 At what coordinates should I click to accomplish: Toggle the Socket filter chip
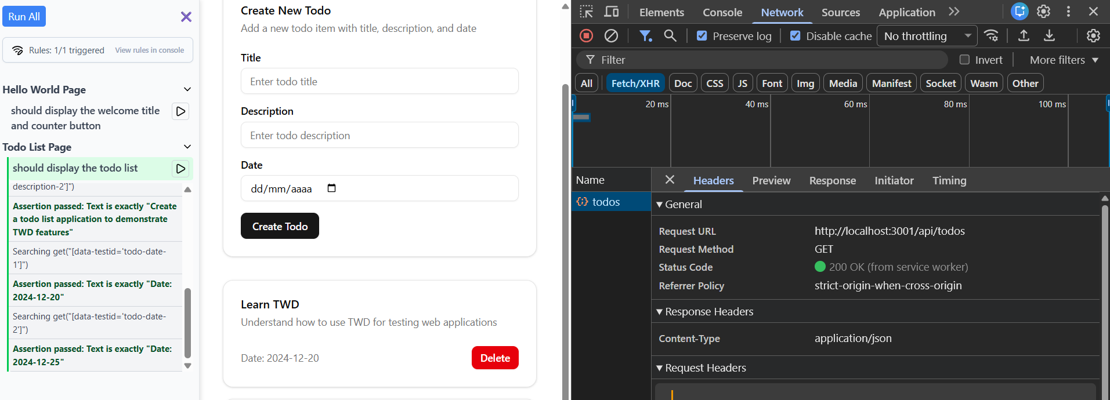pyautogui.click(x=941, y=83)
